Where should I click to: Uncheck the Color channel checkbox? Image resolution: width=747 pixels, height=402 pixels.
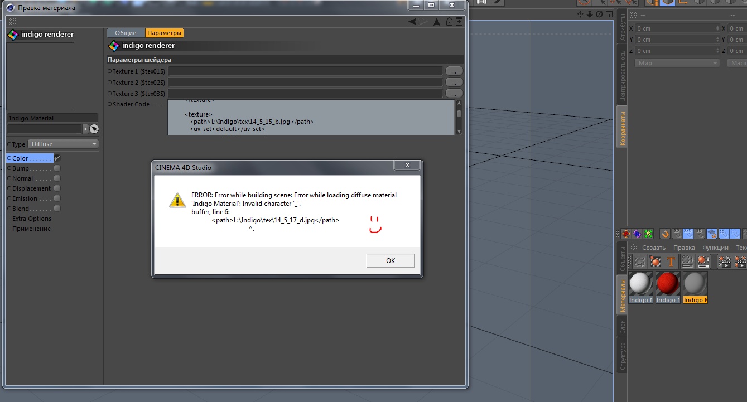[57, 158]
